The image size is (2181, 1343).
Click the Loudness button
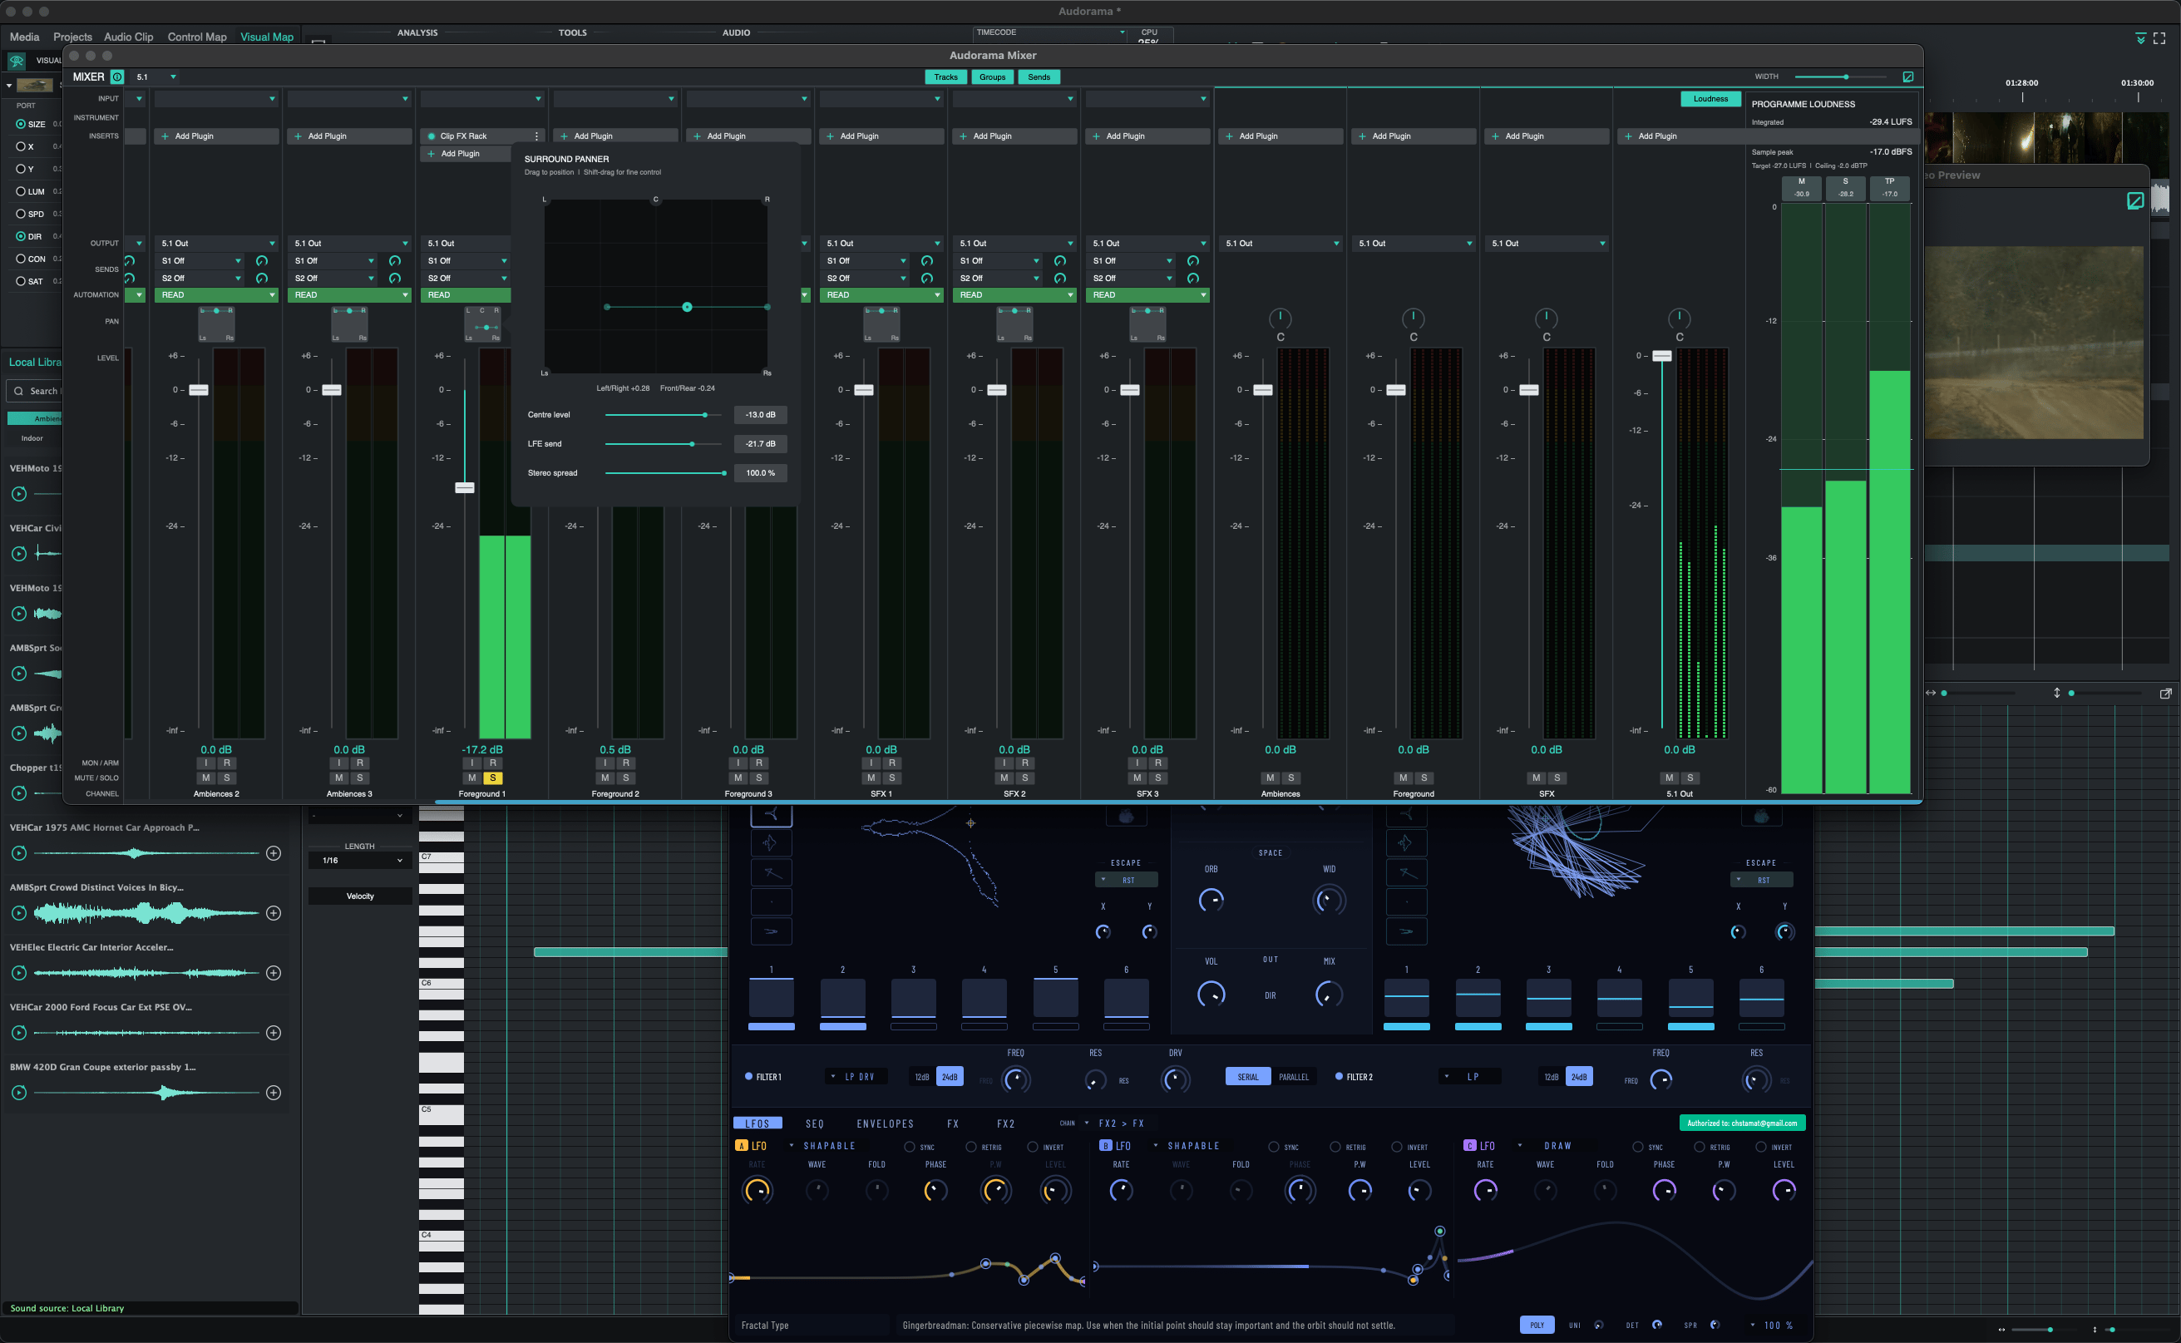point(1710,99)
